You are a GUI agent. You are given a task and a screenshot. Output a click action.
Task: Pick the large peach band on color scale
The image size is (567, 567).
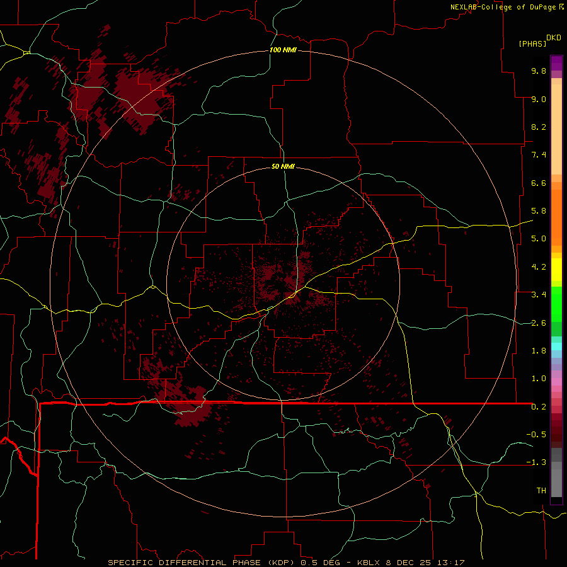(x=556, y=129)
